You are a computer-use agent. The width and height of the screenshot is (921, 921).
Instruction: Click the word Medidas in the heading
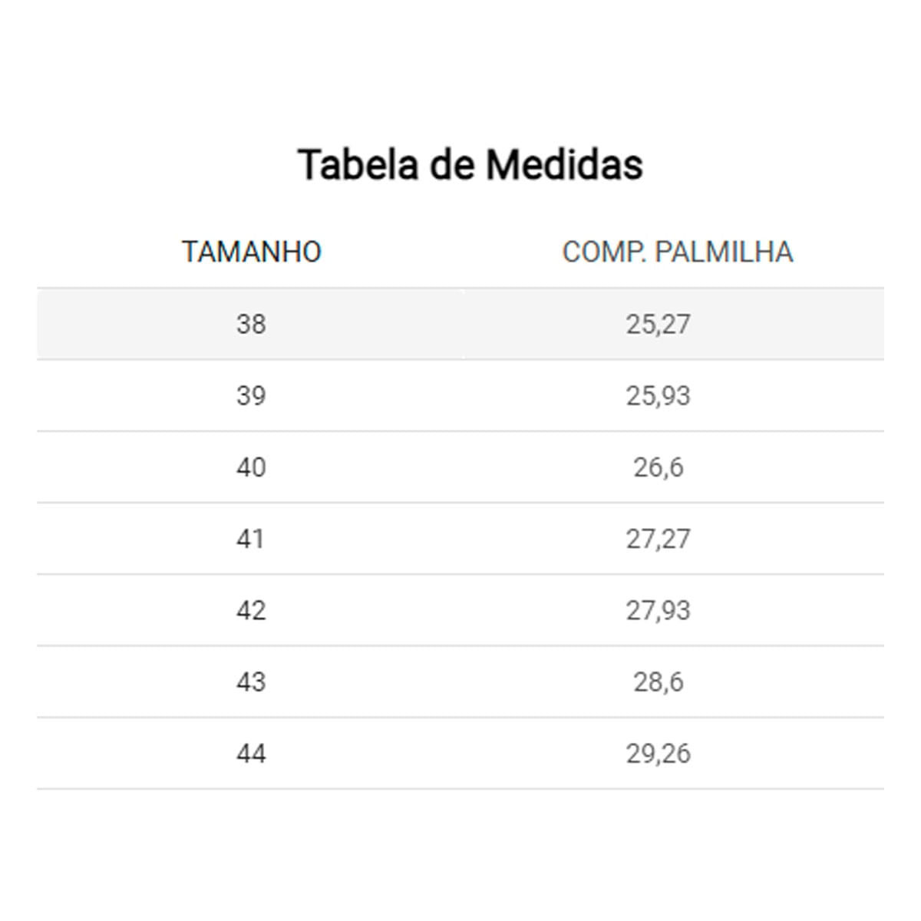pyautogui.click(x=564, y=165)
